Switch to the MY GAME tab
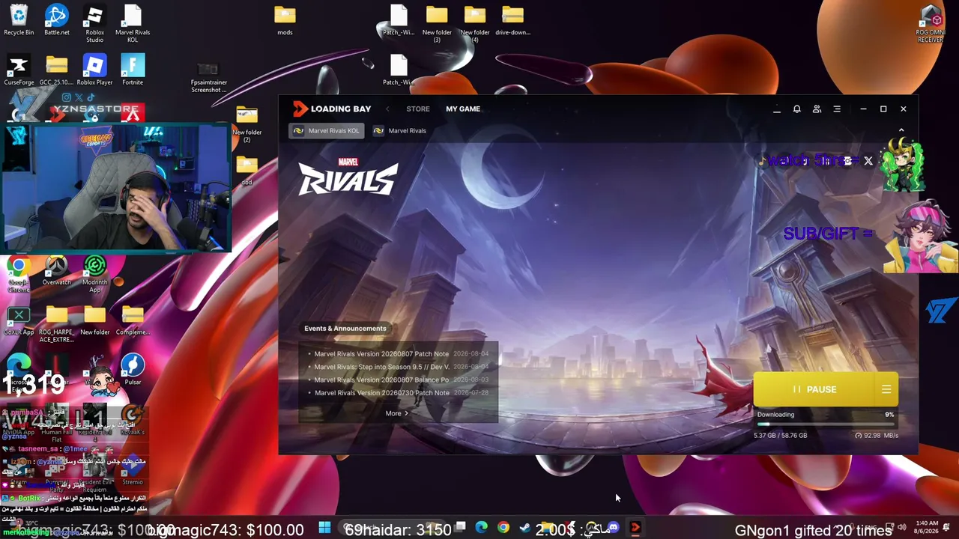 click(463, 109)
